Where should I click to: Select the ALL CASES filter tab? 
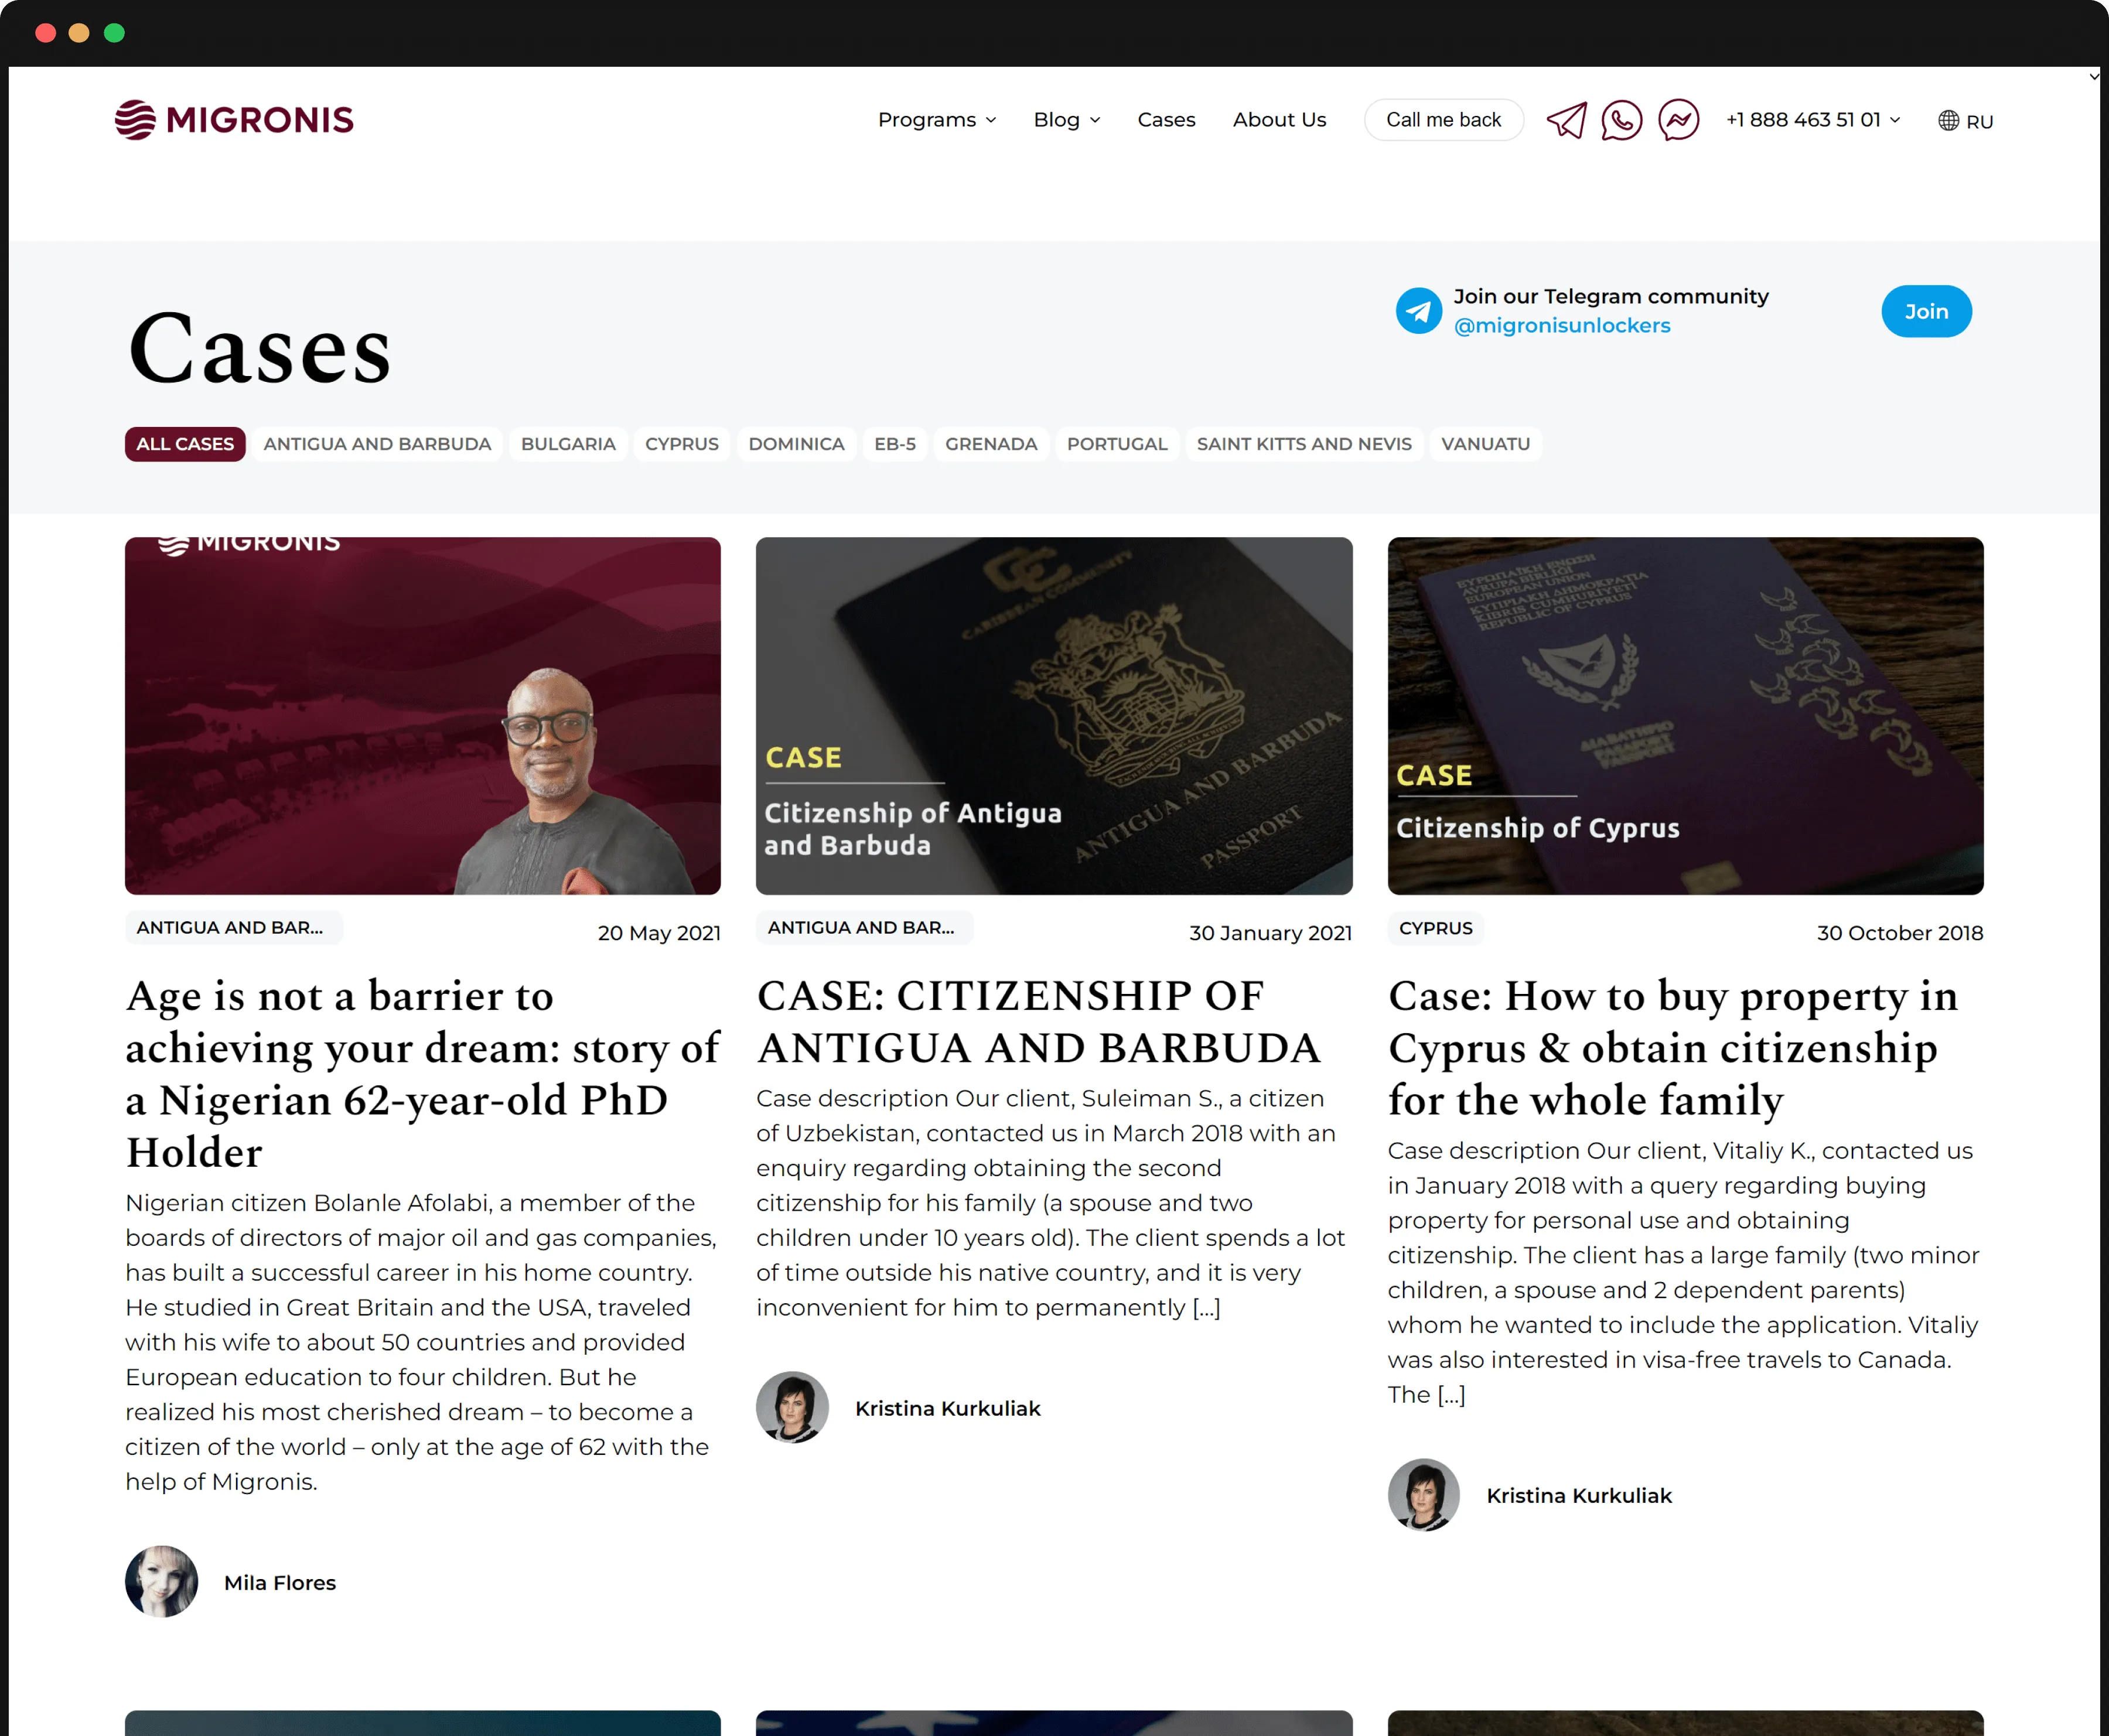pos(185,444)
